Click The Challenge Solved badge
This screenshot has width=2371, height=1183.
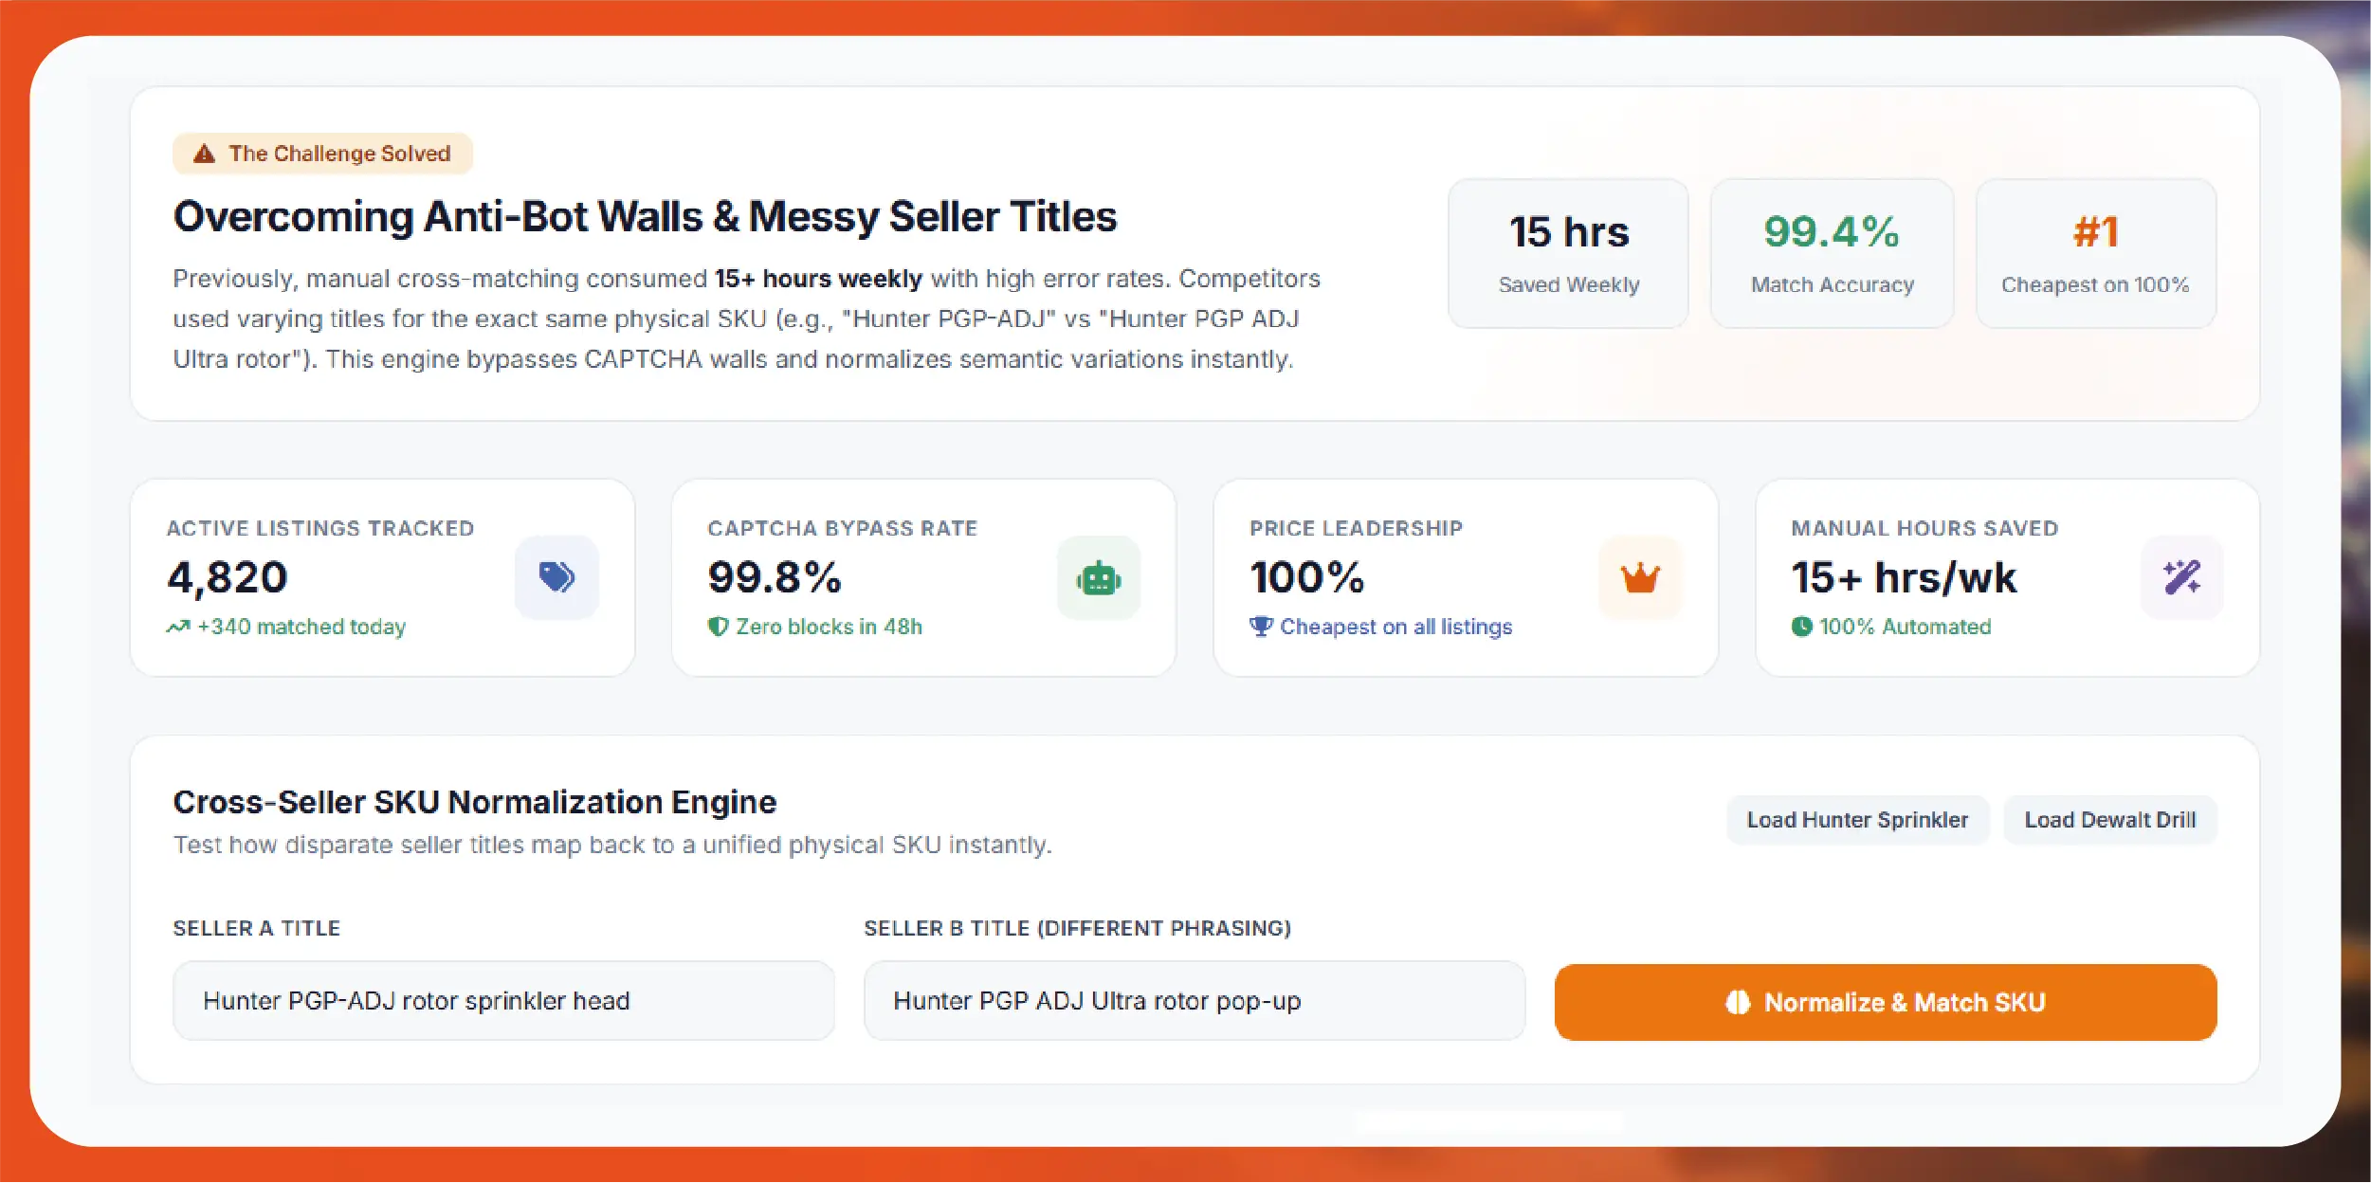(x=322, y=154)
